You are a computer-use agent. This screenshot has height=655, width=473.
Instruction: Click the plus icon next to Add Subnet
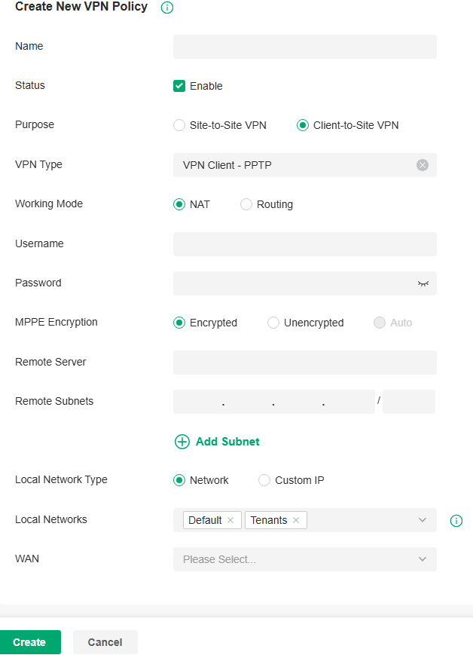[x=182, y=442]
